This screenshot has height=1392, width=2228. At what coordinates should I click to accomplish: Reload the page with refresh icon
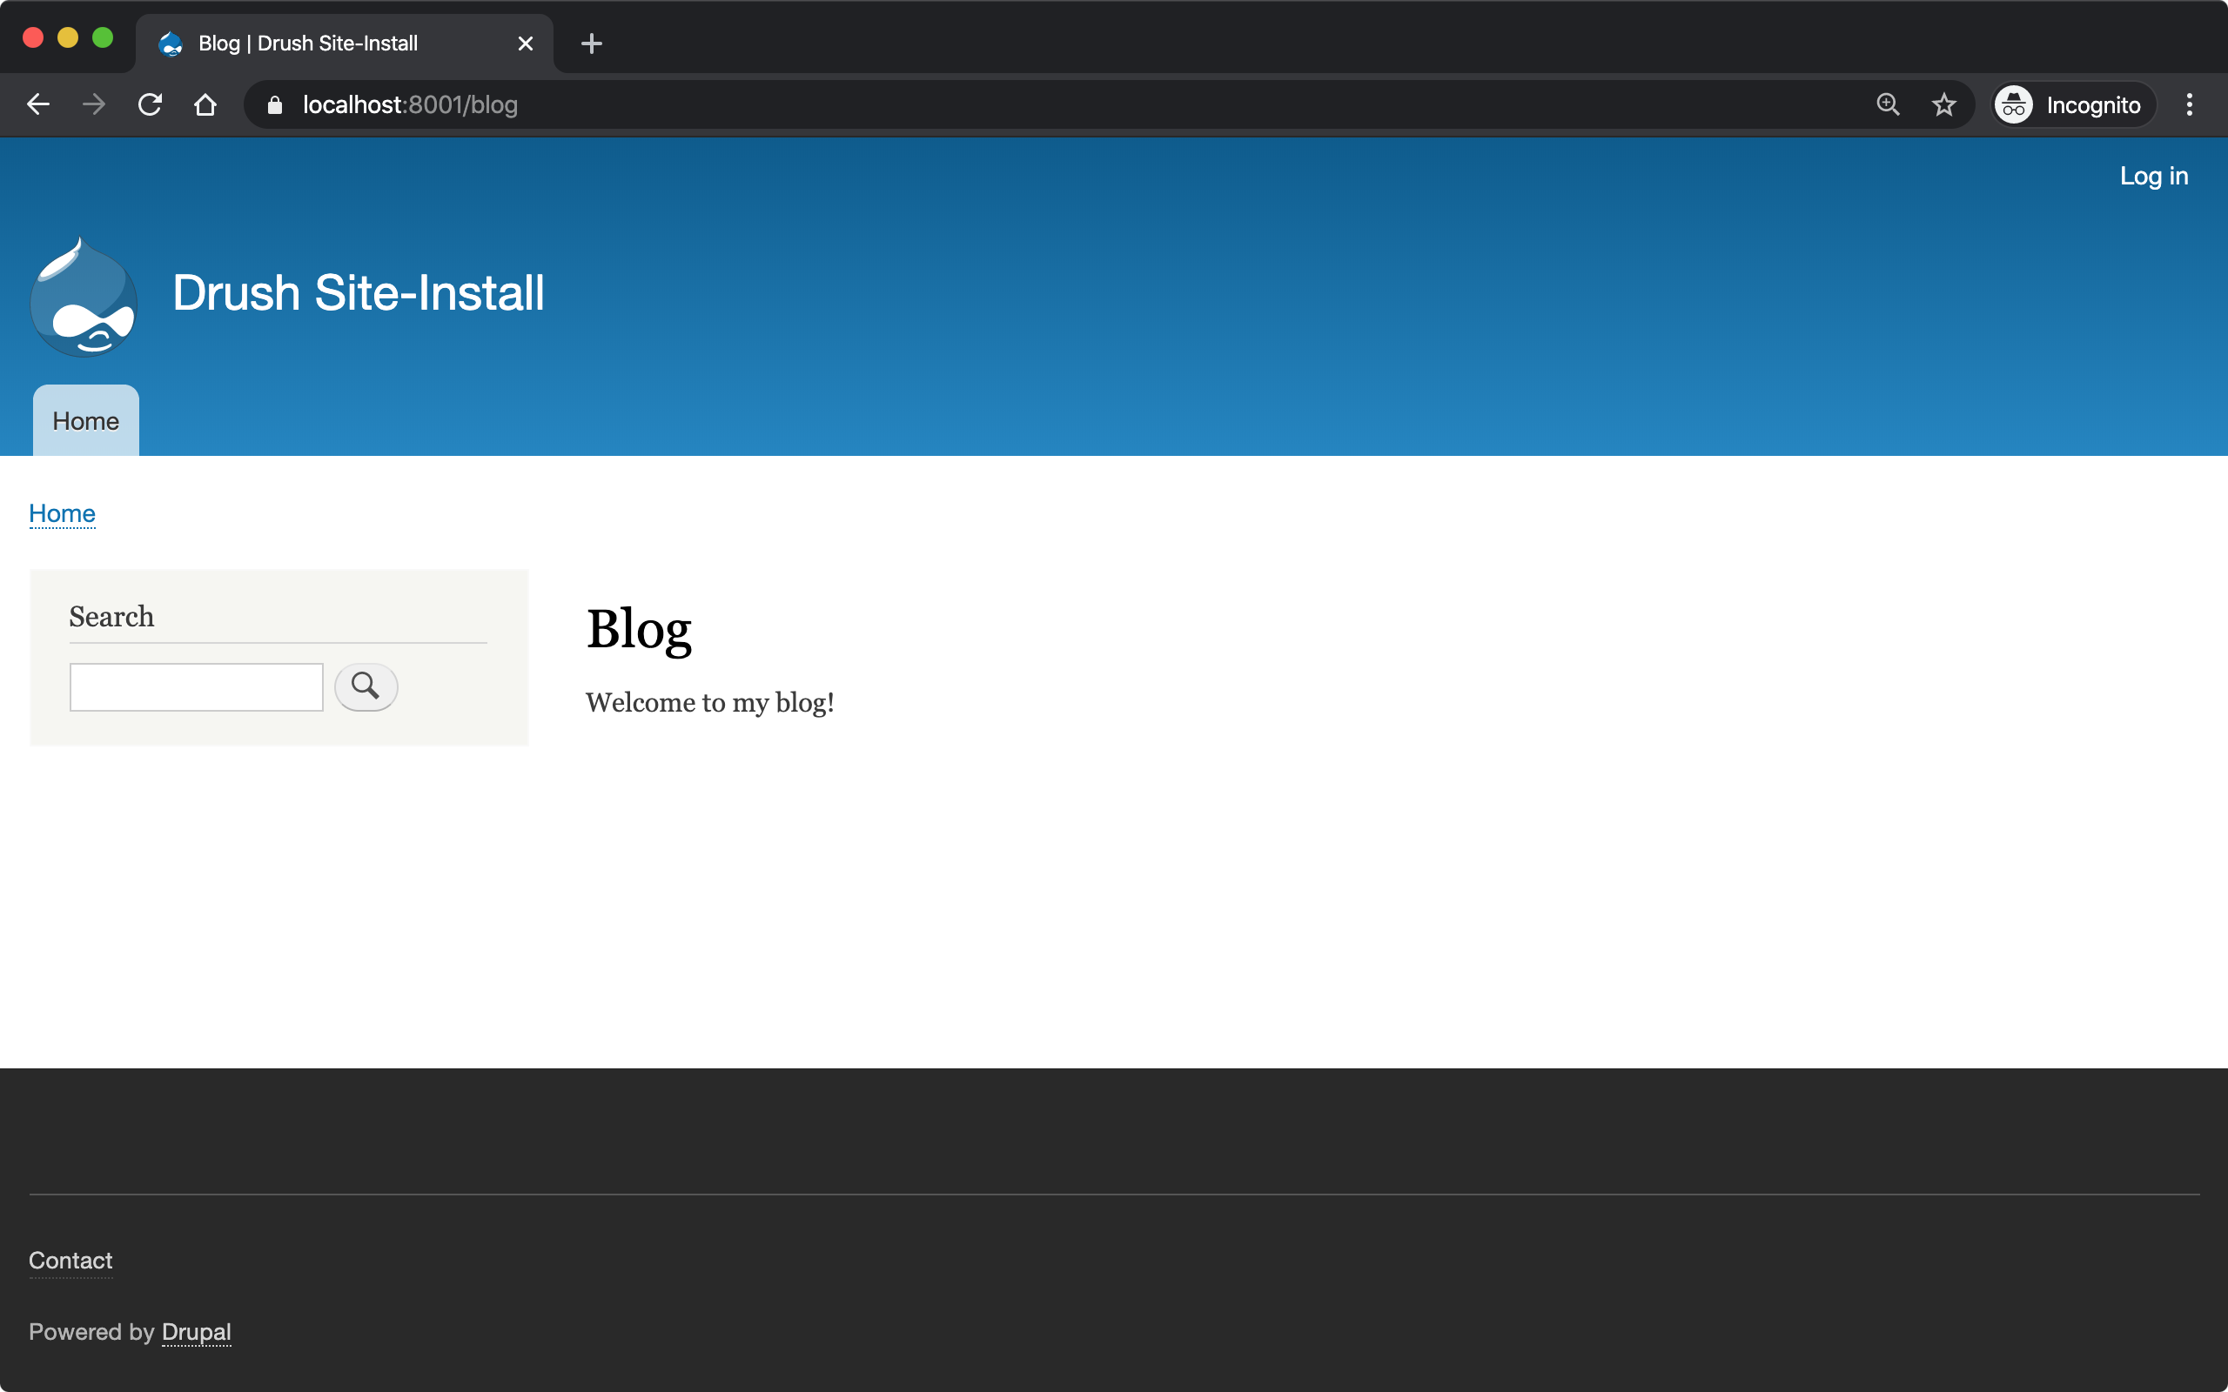click(x=149, y=105)
